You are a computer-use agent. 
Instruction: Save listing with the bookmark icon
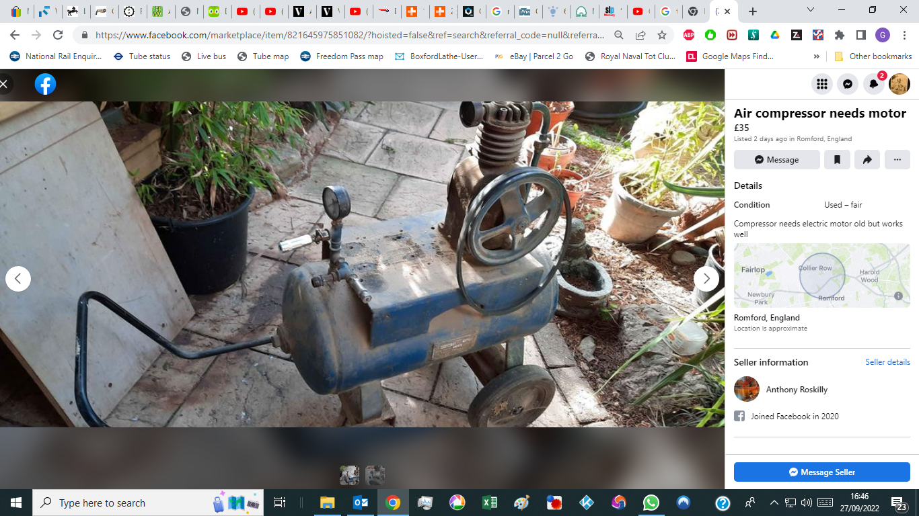pyautogui.click(x=838, y=160)
